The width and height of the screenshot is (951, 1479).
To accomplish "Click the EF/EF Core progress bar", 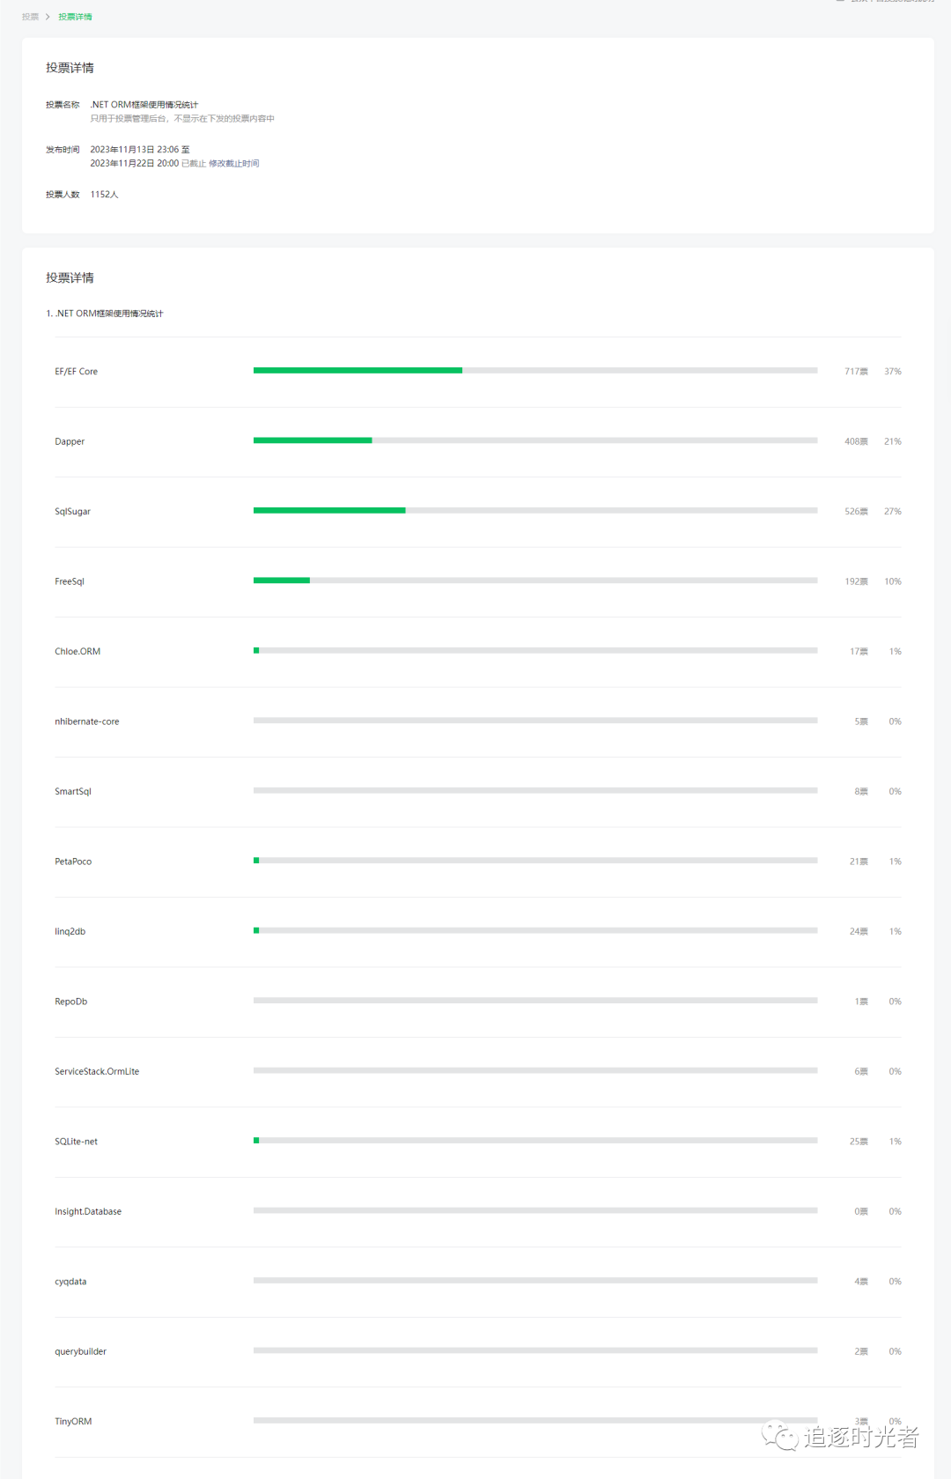I will coord(535,371).
